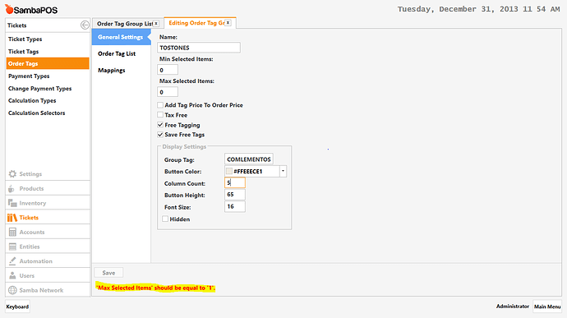Image resolution: width=567 pixels, height=318 pixels.
Task: Go to Inventory navigation item
Action: point(48,203)
